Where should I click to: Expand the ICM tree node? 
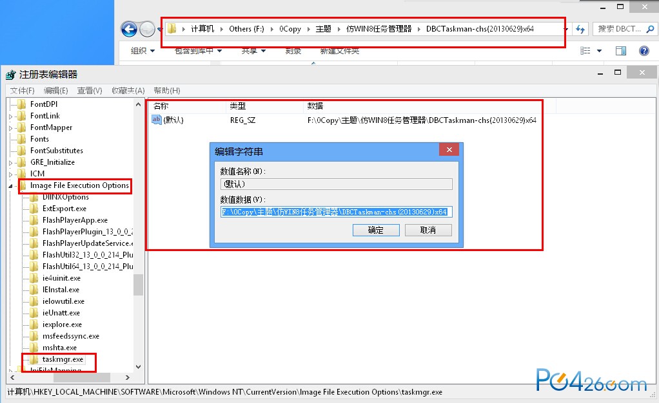pos(10,174)
